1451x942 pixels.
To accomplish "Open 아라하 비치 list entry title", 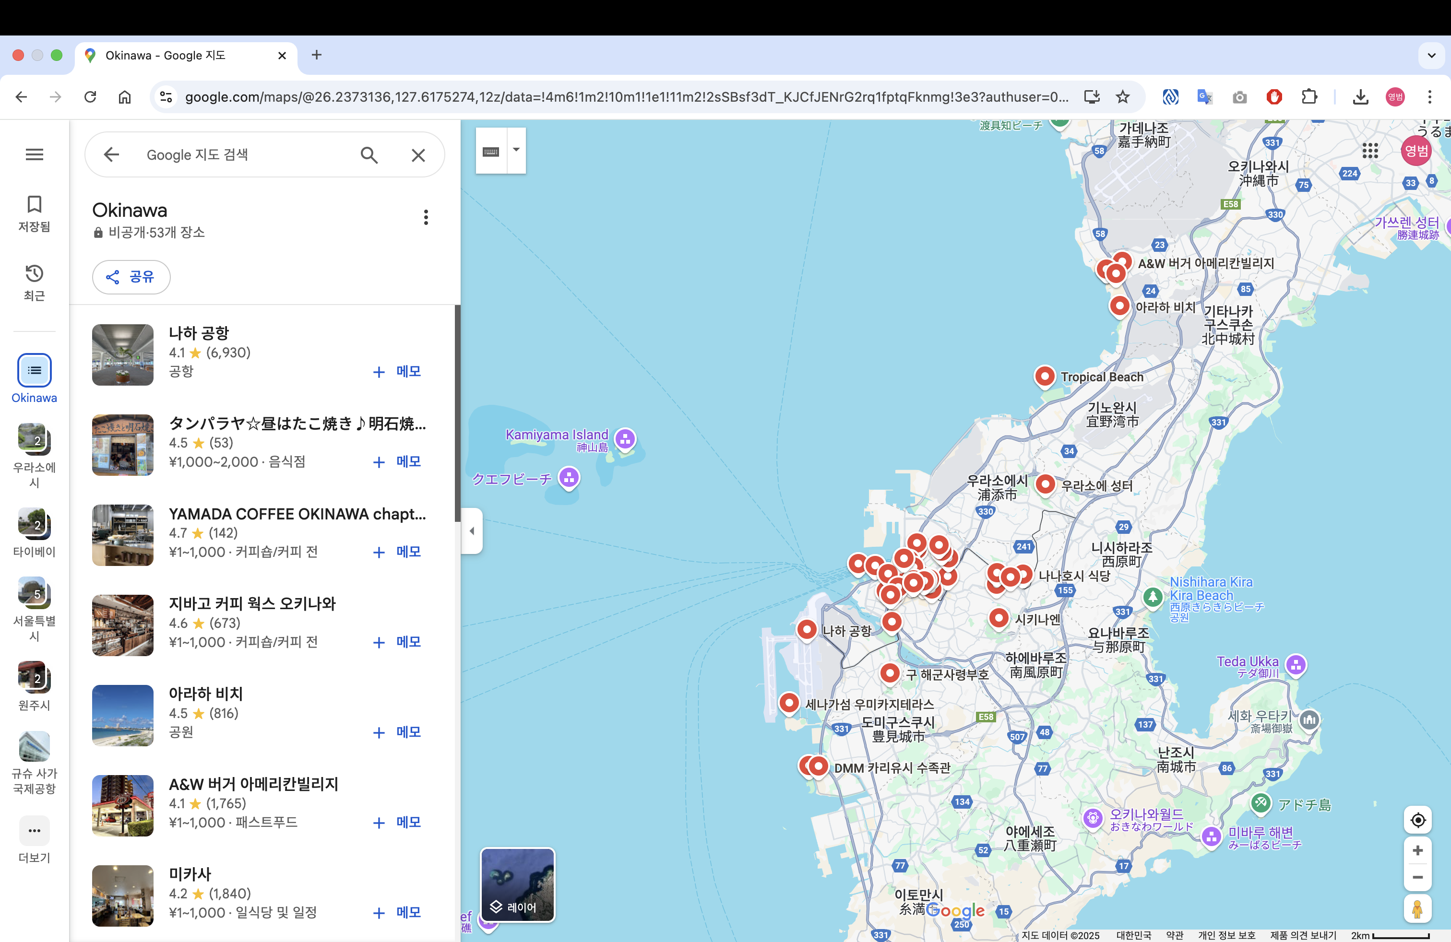I will tap(205, 694).
